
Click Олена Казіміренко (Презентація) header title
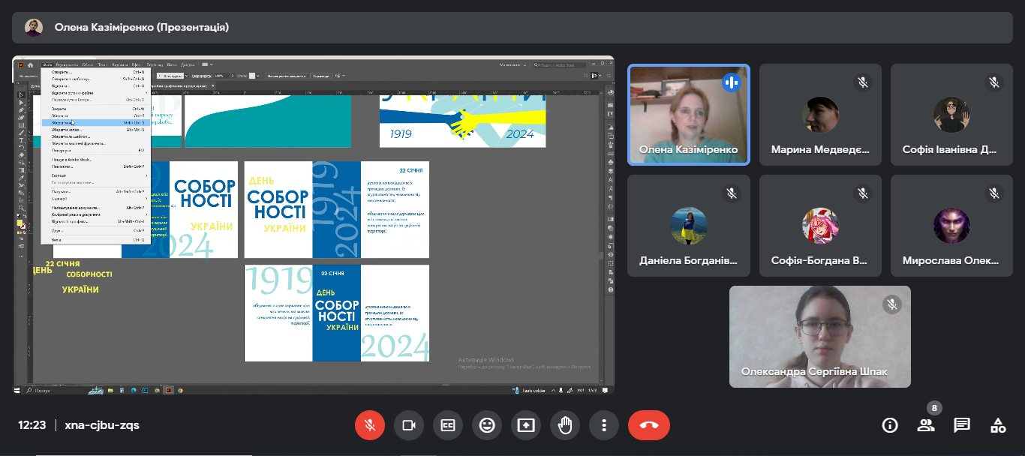point(142,28)
